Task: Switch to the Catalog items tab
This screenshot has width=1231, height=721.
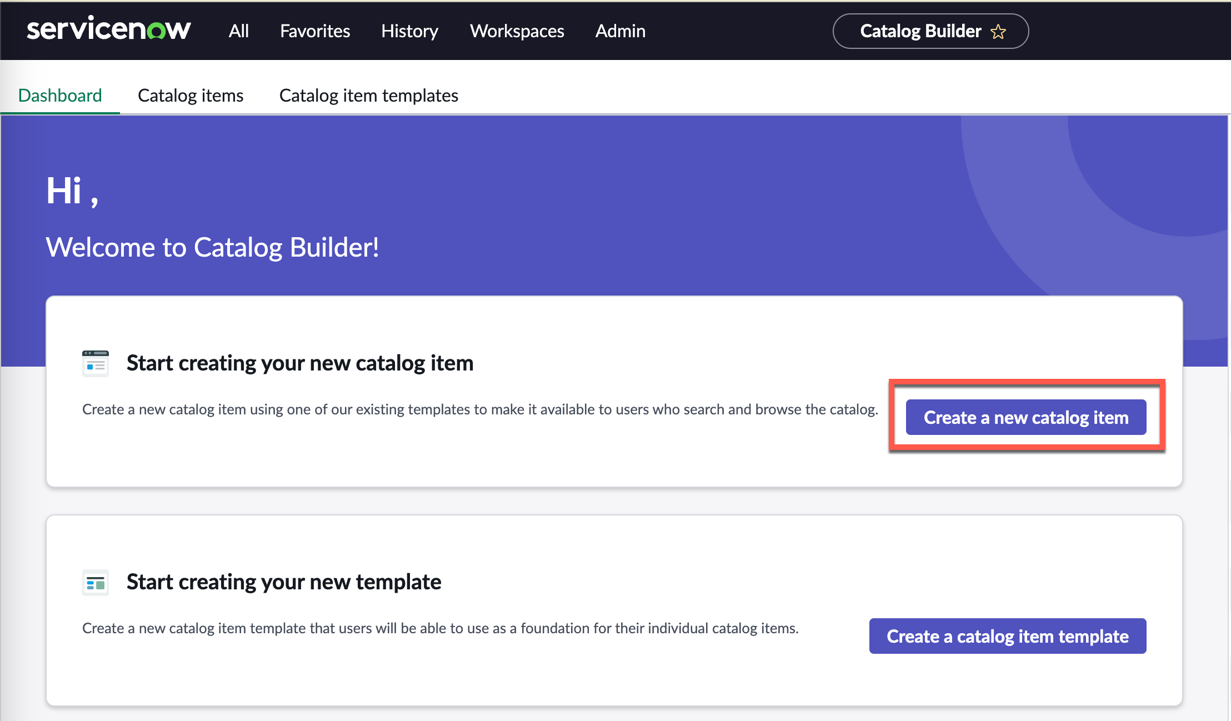Action: click(x=191, y=96)
